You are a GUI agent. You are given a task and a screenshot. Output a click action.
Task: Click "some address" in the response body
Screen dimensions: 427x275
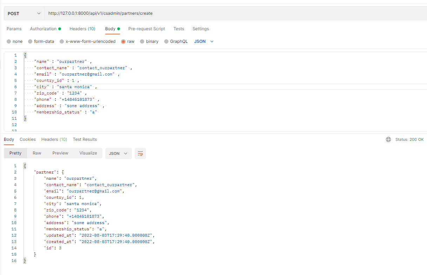click(89, 223)
